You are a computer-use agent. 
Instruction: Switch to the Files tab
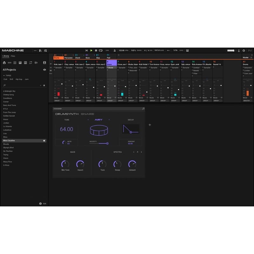coord(13,56)
